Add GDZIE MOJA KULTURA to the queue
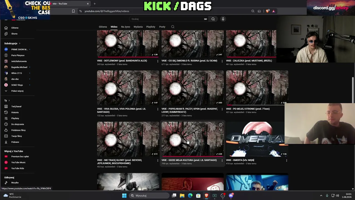 coord(220,130)
